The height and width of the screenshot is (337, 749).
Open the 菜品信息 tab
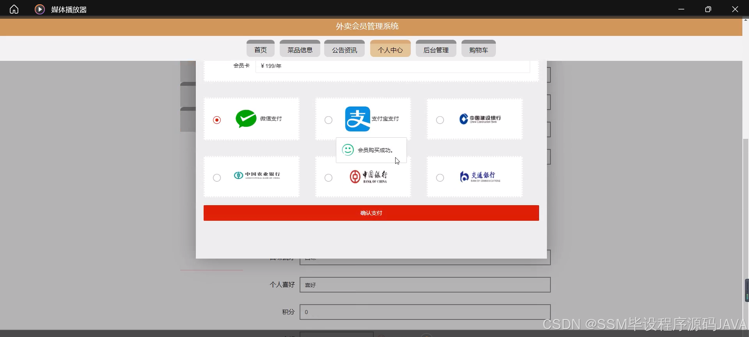coord(300,49)
